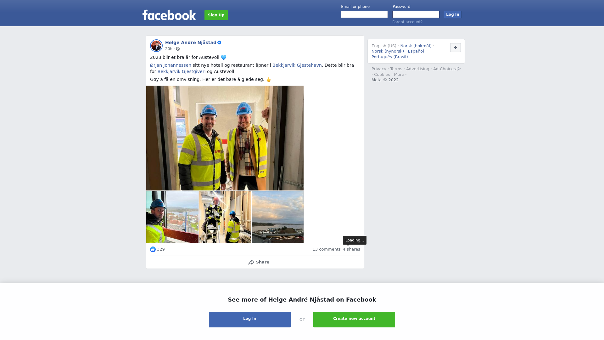Switch language to Português (Brasil)
Screen dimensions: 604x340
pyautogui.click(x=390, y=57)
